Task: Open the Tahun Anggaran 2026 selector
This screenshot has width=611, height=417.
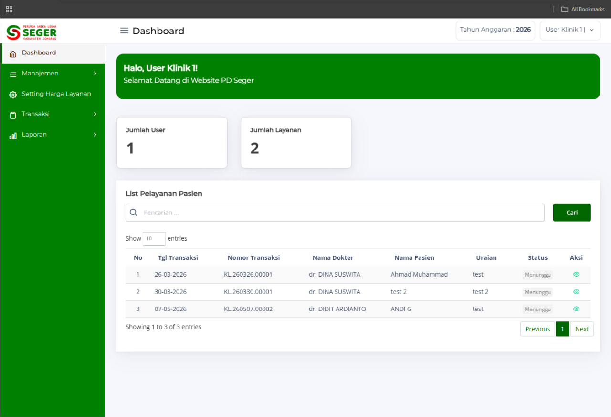Action: pos(495,30)
